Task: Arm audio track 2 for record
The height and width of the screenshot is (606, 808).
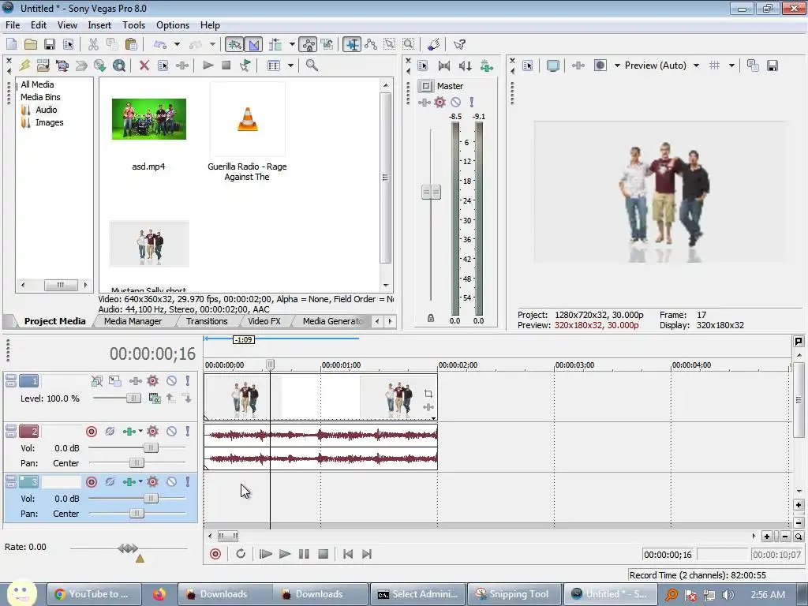Action: click(92, 432)
